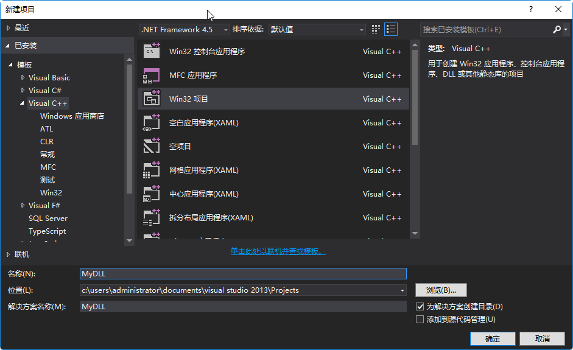
Task: Switch to small icons list view
Action: (x=391, y=29)
